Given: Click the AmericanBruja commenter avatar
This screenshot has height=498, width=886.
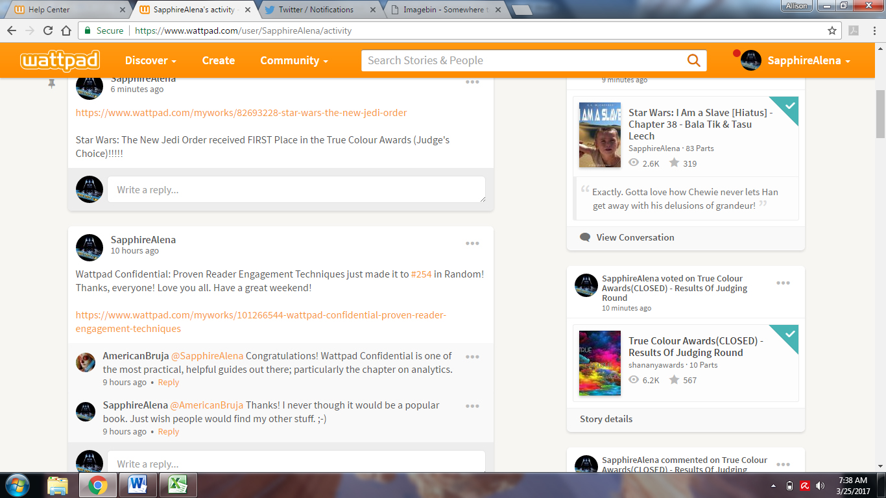Looking at the screenshot, I should pos(86,362).
